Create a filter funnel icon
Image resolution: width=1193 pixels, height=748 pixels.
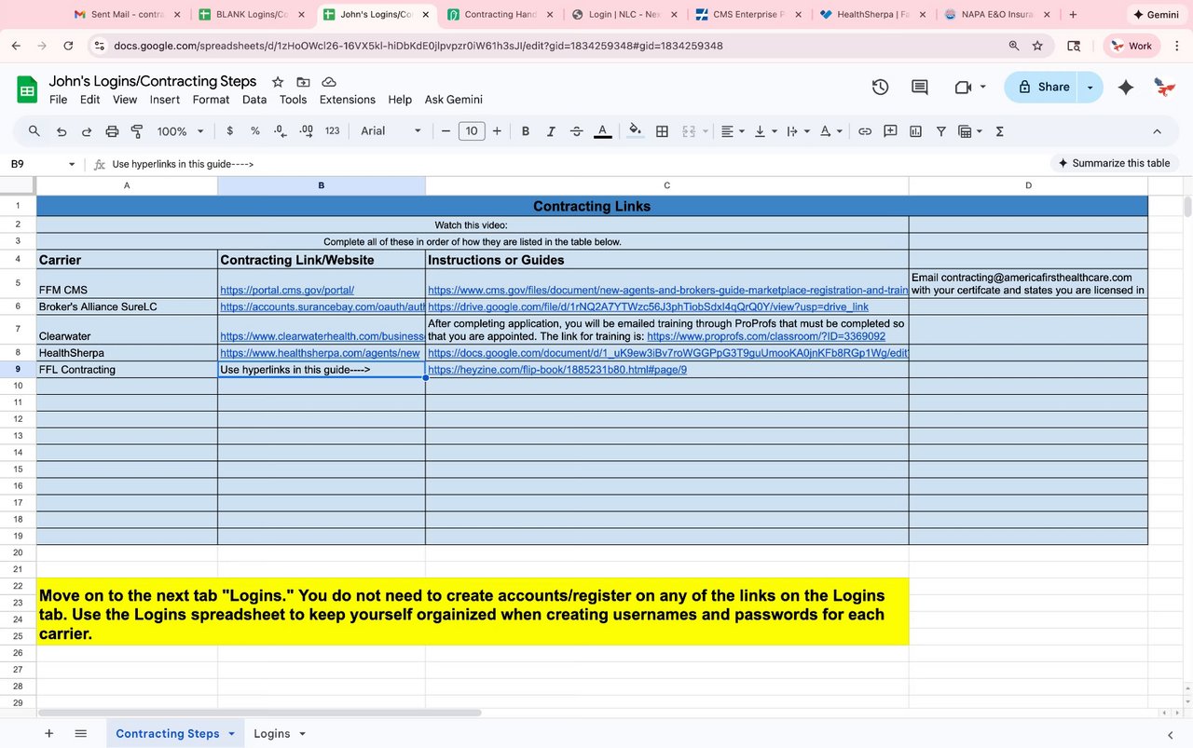click(940, 131)
